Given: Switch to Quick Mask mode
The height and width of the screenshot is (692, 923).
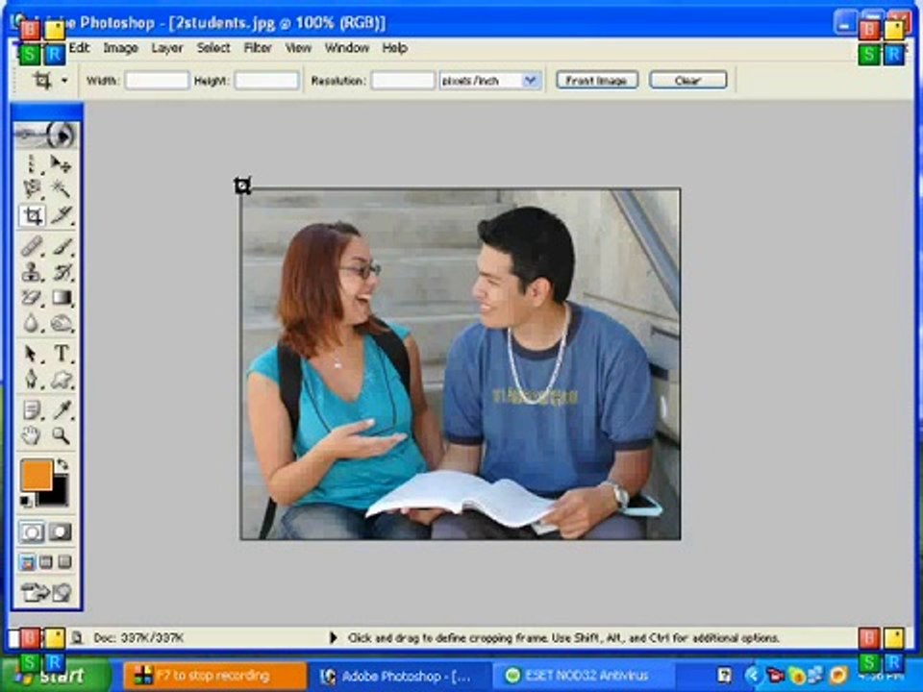Looking at the screenshot, I should pos(60,532).
